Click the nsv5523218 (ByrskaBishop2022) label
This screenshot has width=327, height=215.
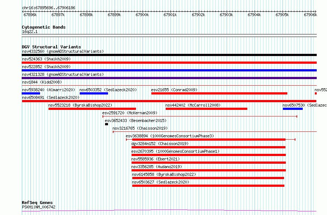pyautogui.click(x=80, y=105)
